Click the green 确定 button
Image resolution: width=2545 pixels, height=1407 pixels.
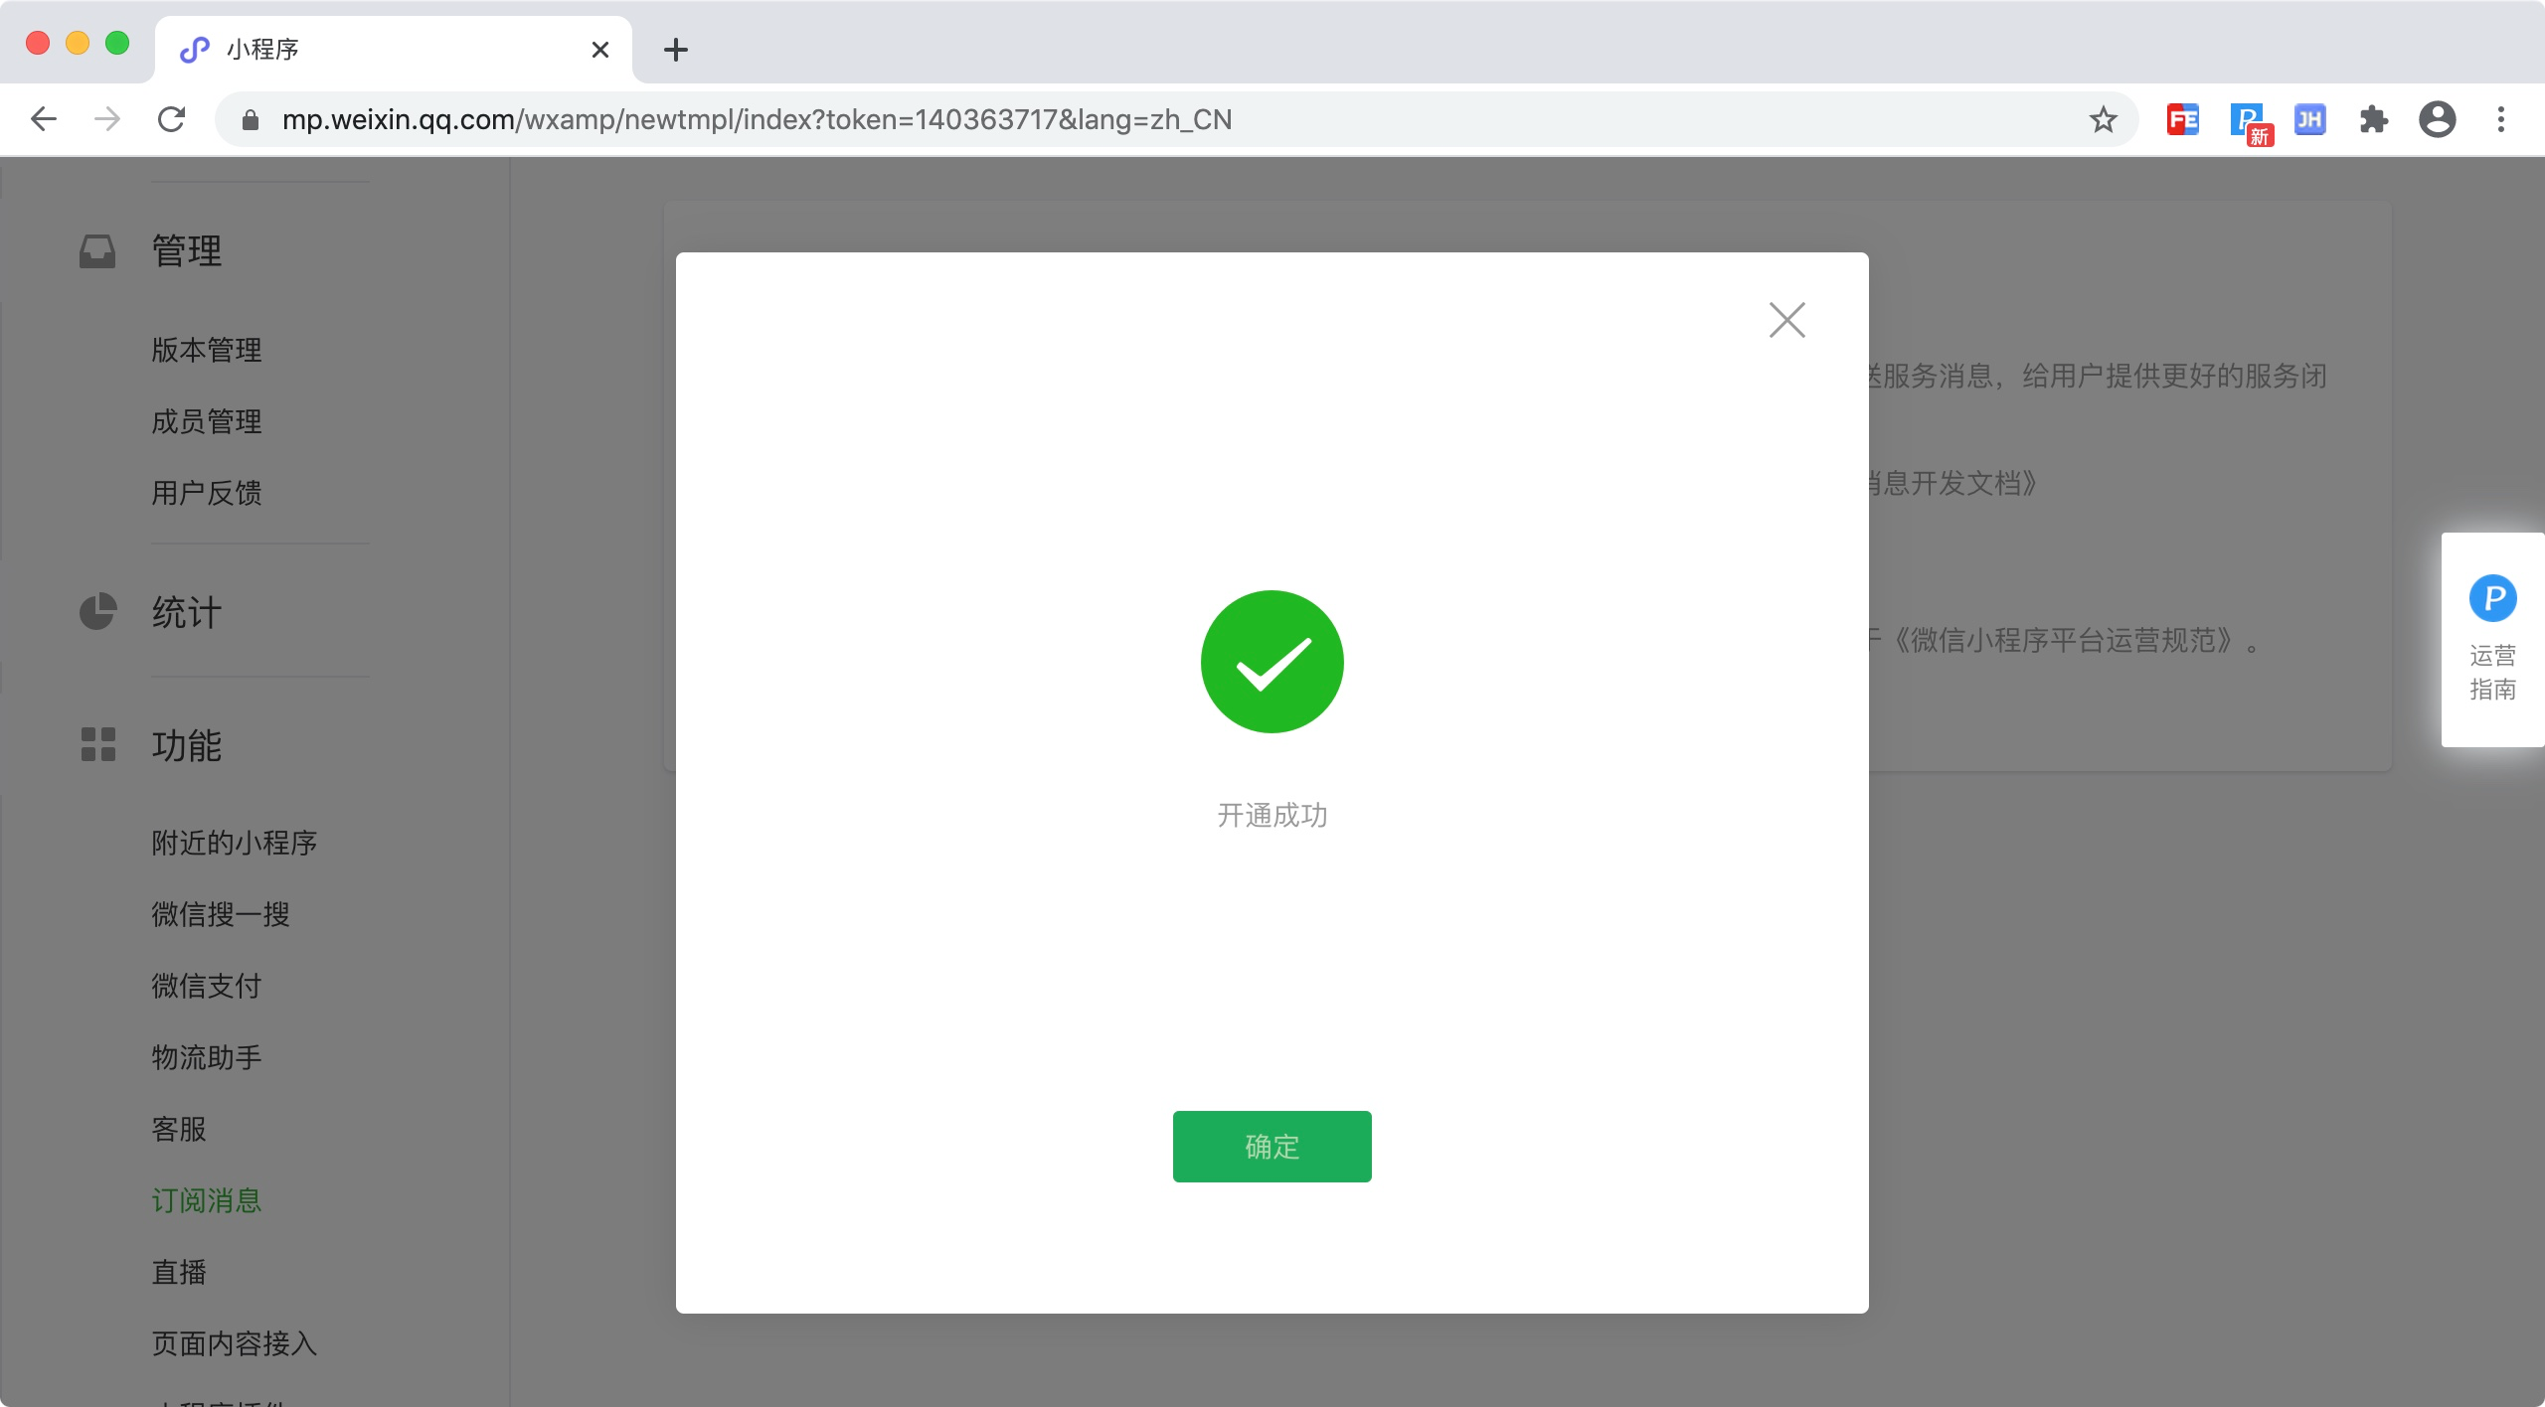(1272, 1146)
